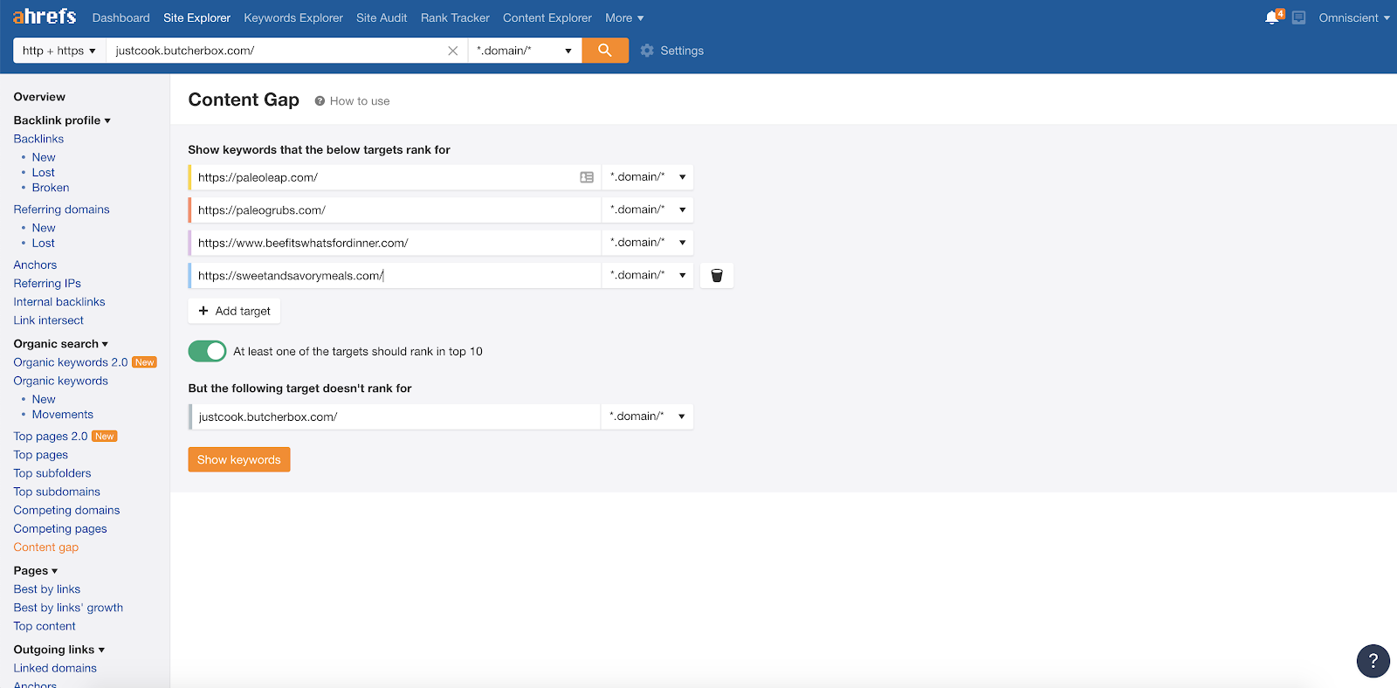The height and width of the screenshot is (688, 1397).
Task: Open the mode dropdown for the justcook.butcherbox.com target
Action: 648,416
